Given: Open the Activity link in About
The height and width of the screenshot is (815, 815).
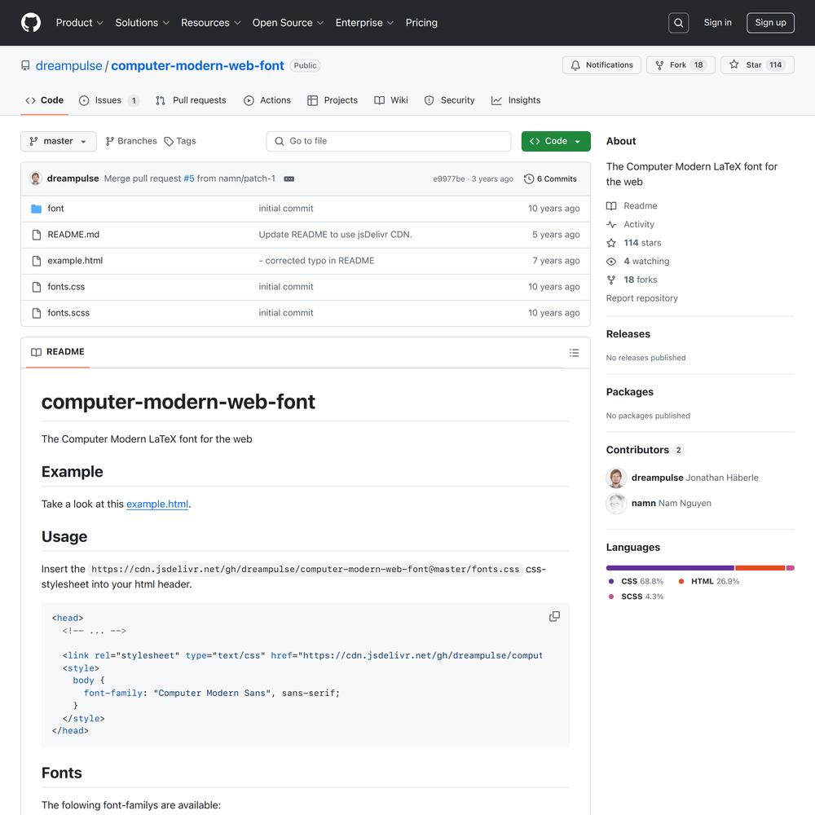Looking at the screenshot, I should point(630,225).
